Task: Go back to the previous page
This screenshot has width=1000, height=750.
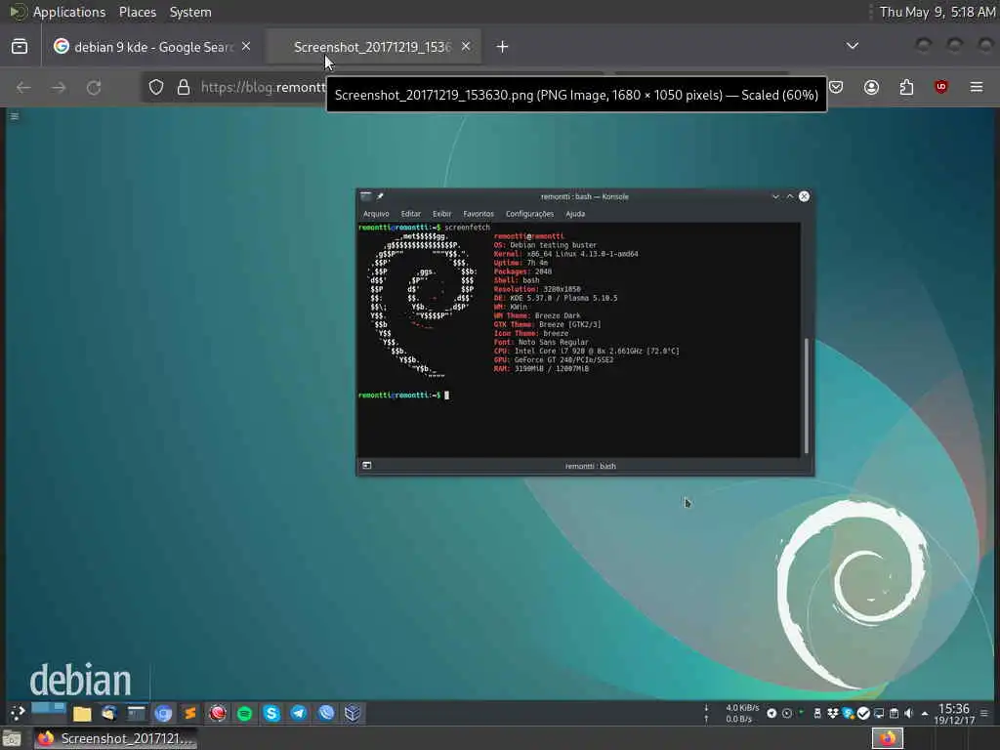Action: click(23, 87)
